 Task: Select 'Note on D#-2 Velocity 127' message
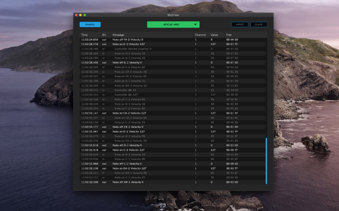coord(129,168)
